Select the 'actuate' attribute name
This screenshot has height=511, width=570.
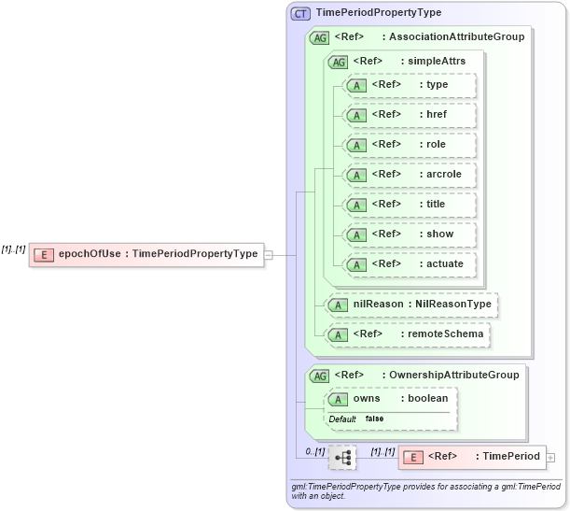445,263
